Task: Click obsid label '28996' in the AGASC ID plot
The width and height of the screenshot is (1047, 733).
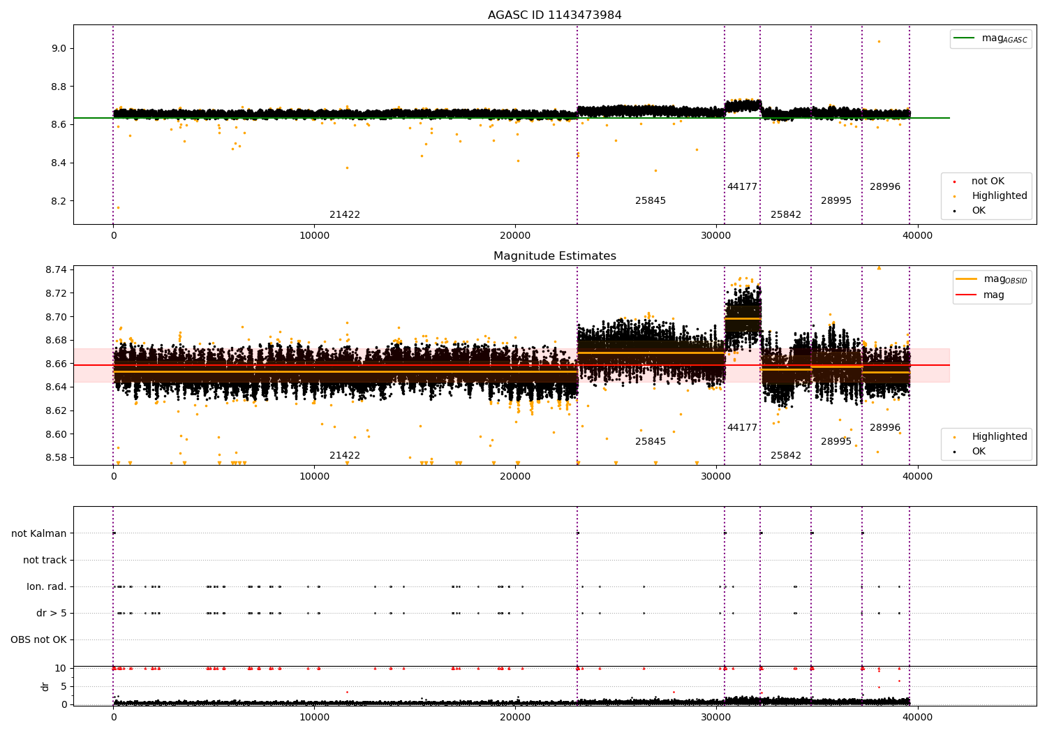Action: [885, 187]
